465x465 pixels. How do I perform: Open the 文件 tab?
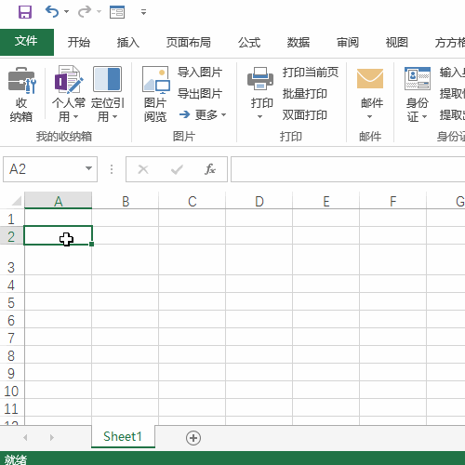click(x=27, y=42)
